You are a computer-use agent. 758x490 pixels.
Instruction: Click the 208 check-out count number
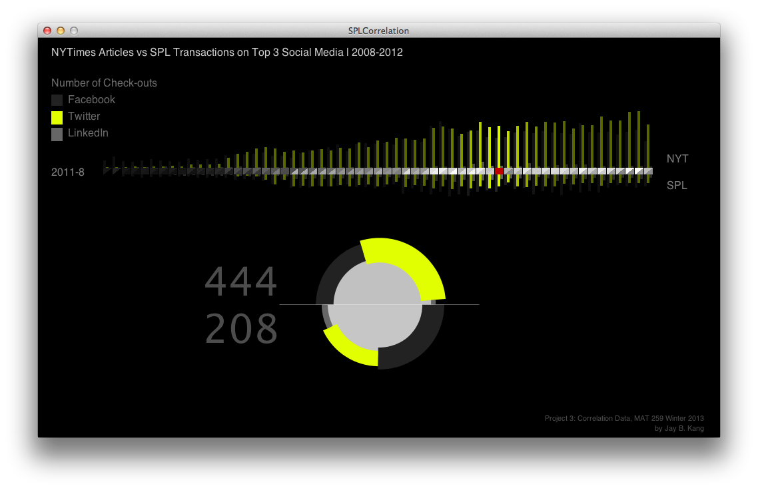[x=240, y=329]
